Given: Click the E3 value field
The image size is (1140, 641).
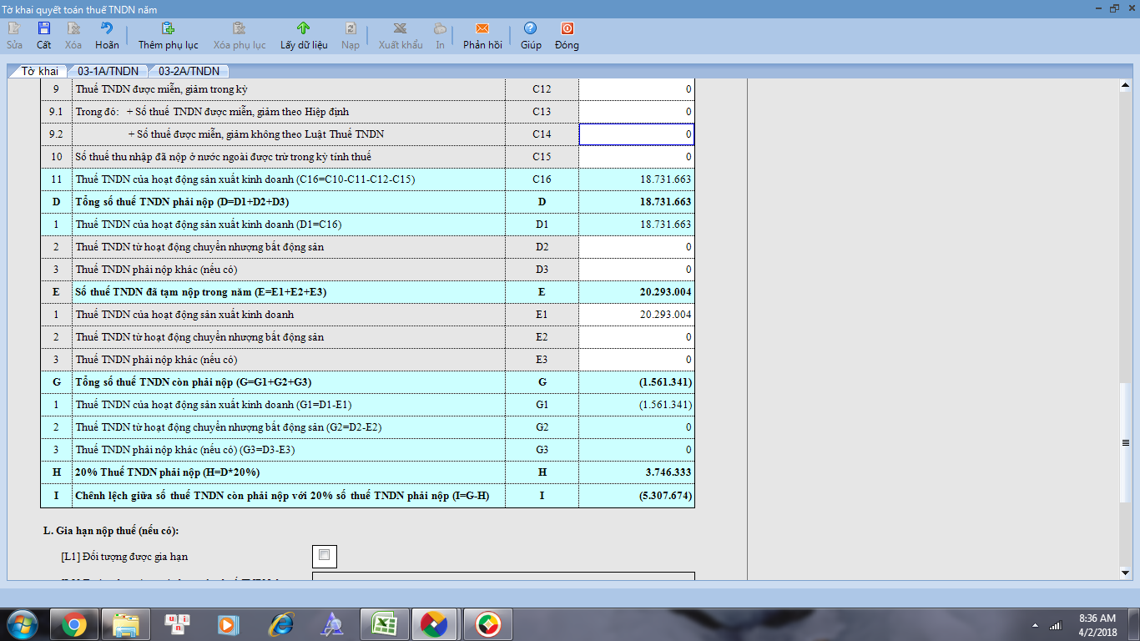Looking at the screenshot, I should pyautogui.click(x=637, y=360).
